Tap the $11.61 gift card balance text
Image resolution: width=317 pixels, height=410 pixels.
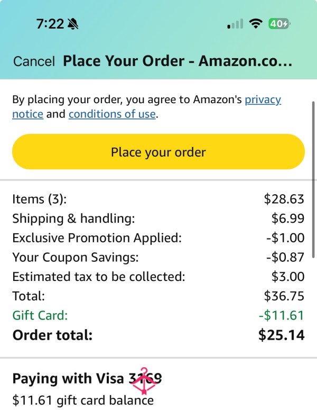coord(83,400)
